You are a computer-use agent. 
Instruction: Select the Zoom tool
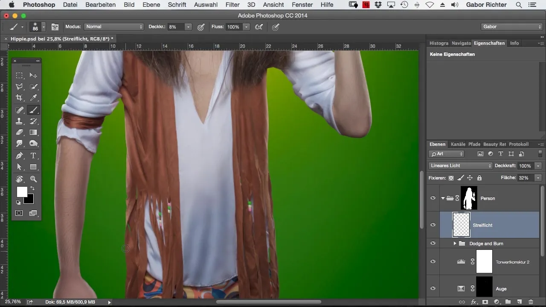pyautogui.click(x=33, y=179)
